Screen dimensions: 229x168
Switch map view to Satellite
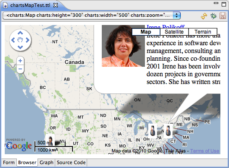tap(174, 32)
